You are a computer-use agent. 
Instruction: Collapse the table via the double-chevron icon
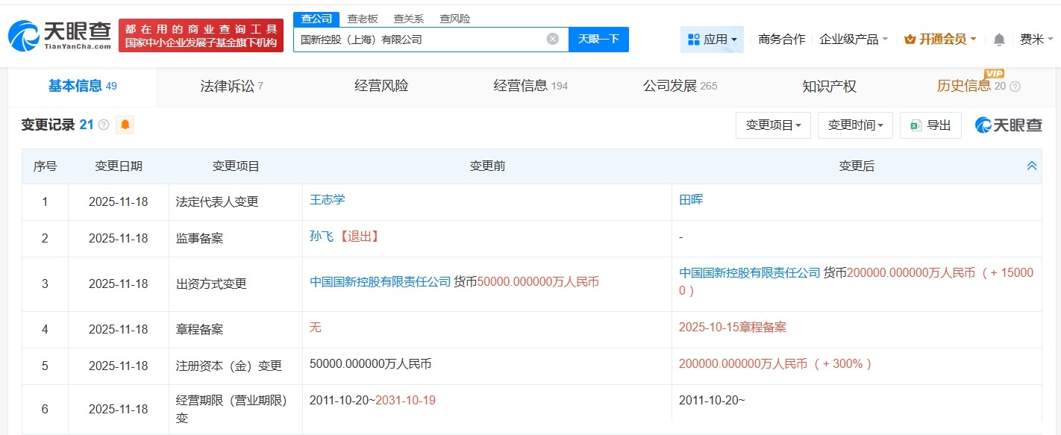point(1031,166)
